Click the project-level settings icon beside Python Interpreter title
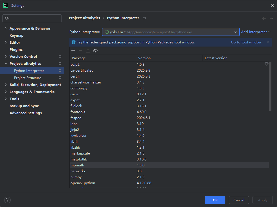This screenshot has width=277, height=207. coord(144,18)
